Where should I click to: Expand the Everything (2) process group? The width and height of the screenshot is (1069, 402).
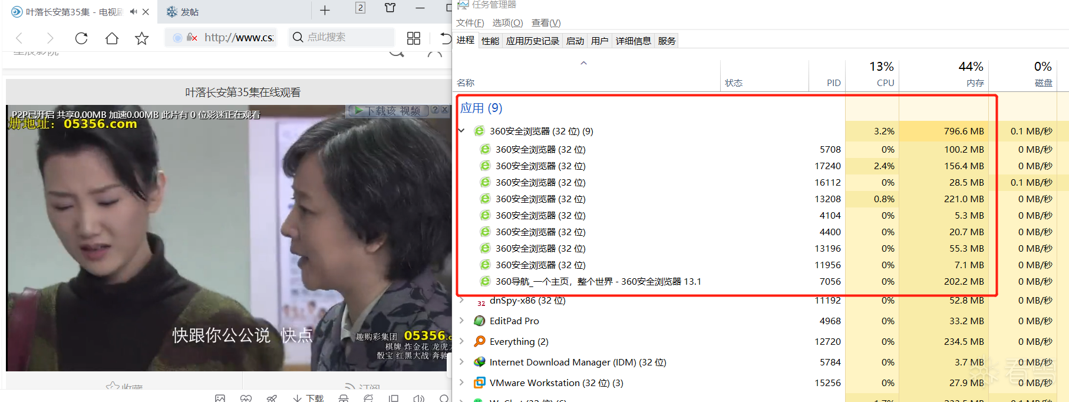point(461,341)
